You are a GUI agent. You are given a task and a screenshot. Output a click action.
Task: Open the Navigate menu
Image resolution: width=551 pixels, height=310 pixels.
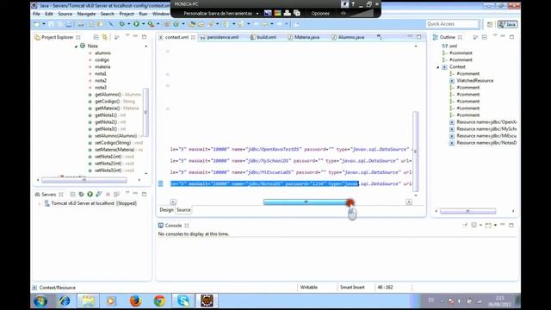pos(86,14)
